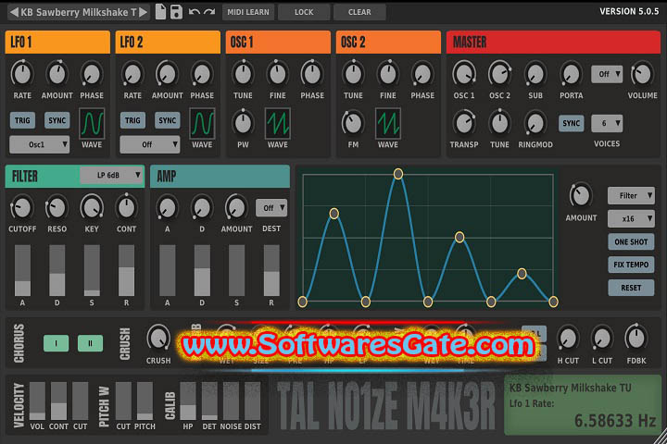Screen dimensions: 667x444
Task: Click the Filter KEY knob
Action: pos(92,208)
